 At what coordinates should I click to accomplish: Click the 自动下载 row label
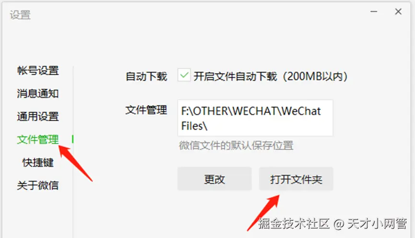pos(146,76)
